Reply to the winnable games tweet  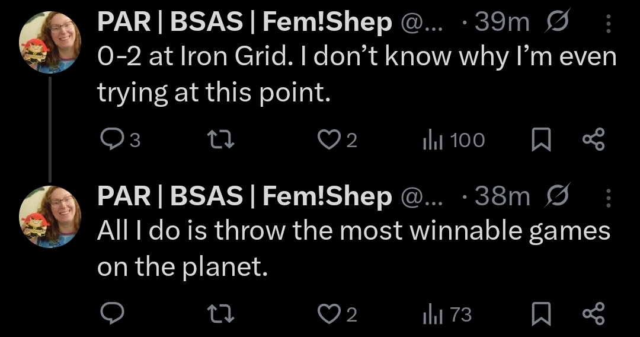point(112,314)
